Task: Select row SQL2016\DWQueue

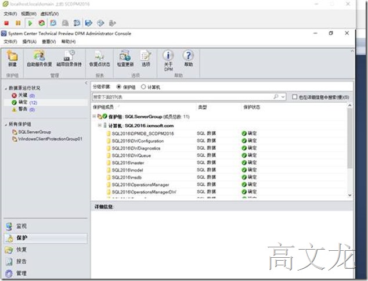Action: pos(219,156)
